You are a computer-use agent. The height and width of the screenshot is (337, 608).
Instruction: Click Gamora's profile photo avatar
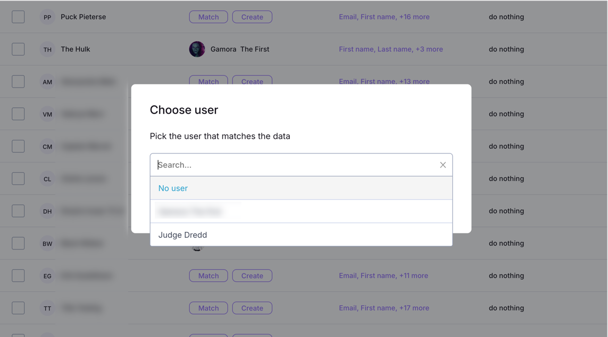197,49
